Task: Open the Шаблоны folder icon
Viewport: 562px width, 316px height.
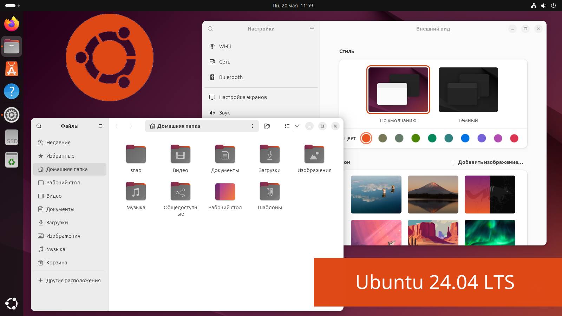Action: pyautogui.click(x=270, y=191)
